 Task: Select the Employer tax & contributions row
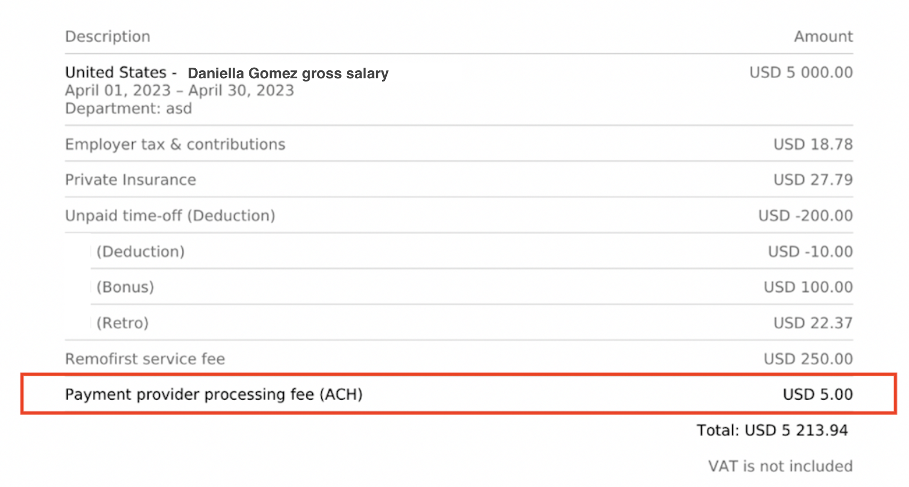pyautogui.click(x=175, y=144)
